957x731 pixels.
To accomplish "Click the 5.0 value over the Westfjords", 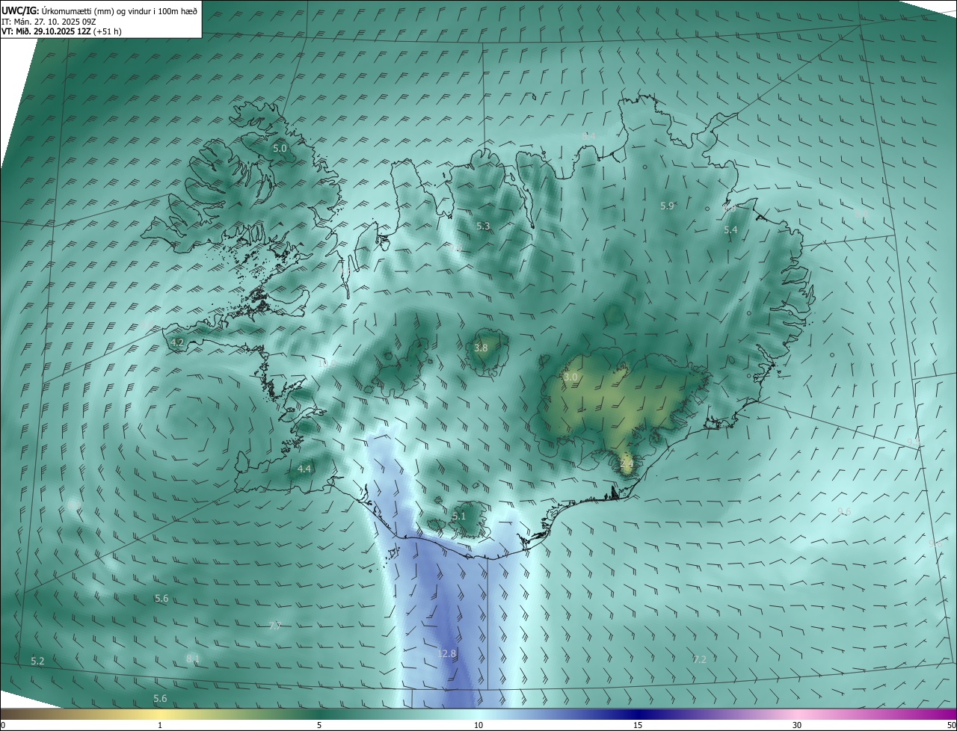I will pos(280,149).
